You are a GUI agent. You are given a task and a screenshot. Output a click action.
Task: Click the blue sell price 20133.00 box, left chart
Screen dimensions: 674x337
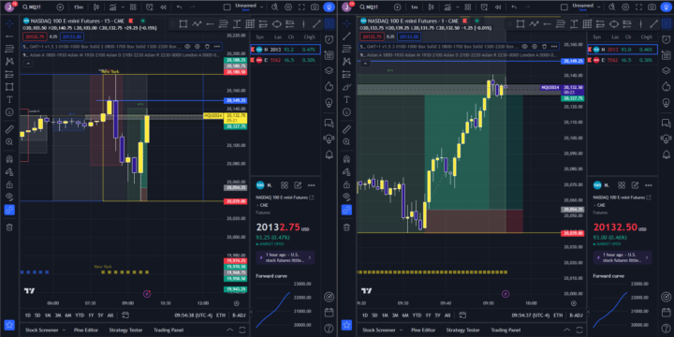(70, 37)
